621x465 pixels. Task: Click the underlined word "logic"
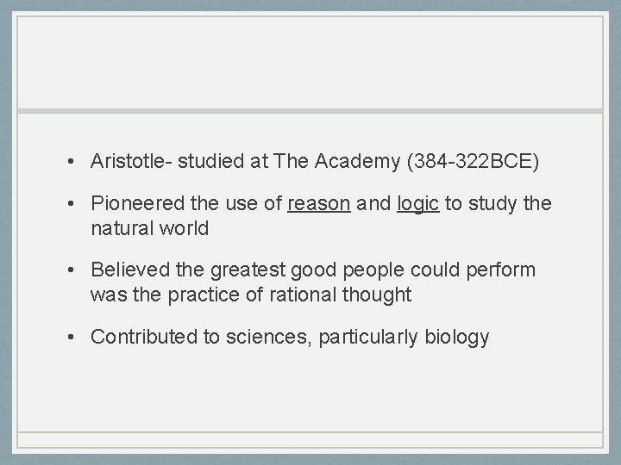pyautogui.click(x=417, y=204)
